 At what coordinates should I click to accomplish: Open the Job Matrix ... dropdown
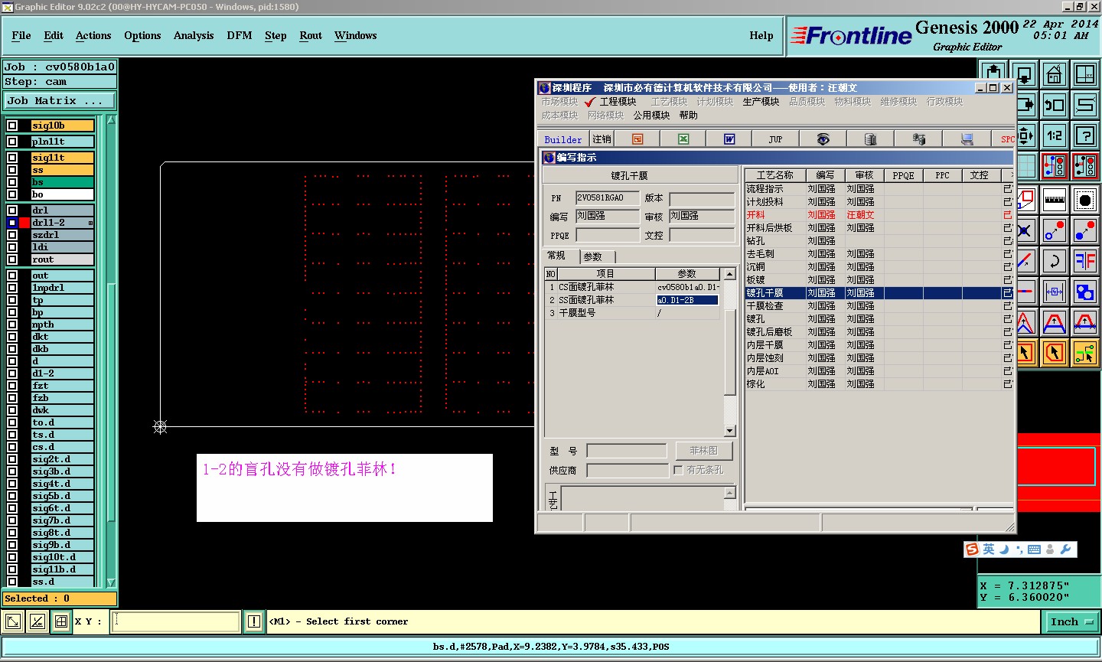60,101
